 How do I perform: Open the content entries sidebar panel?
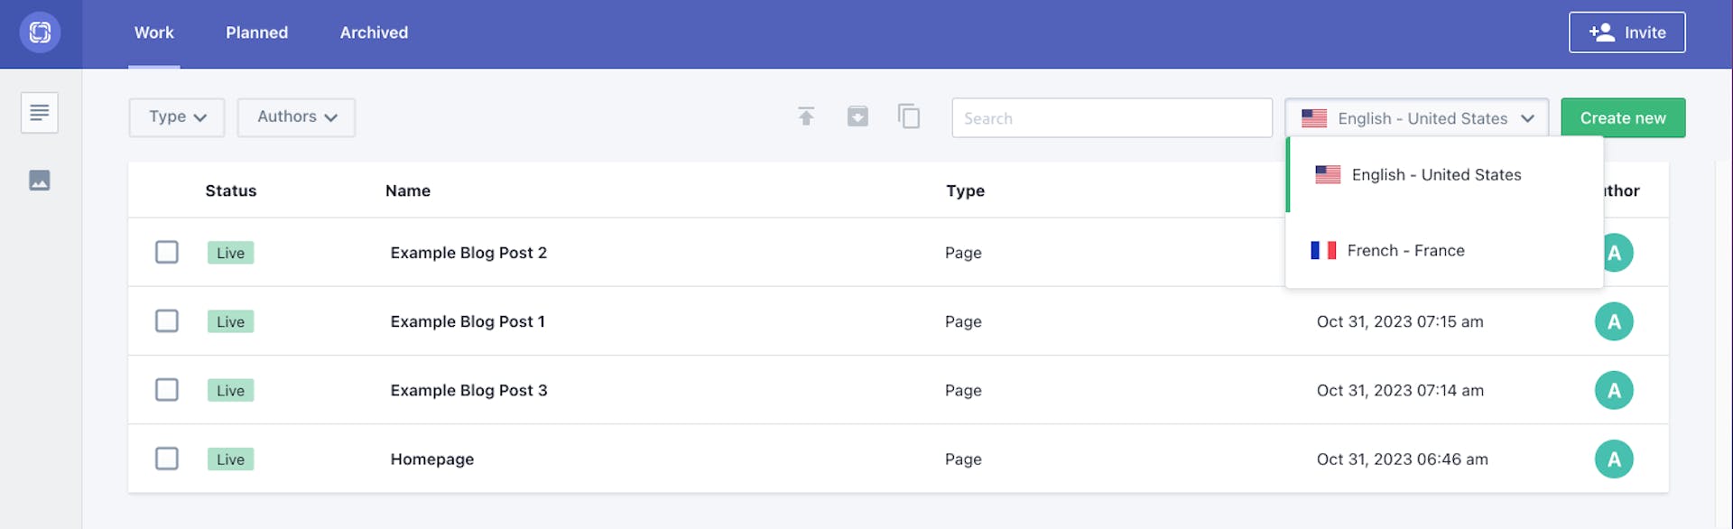40,112
